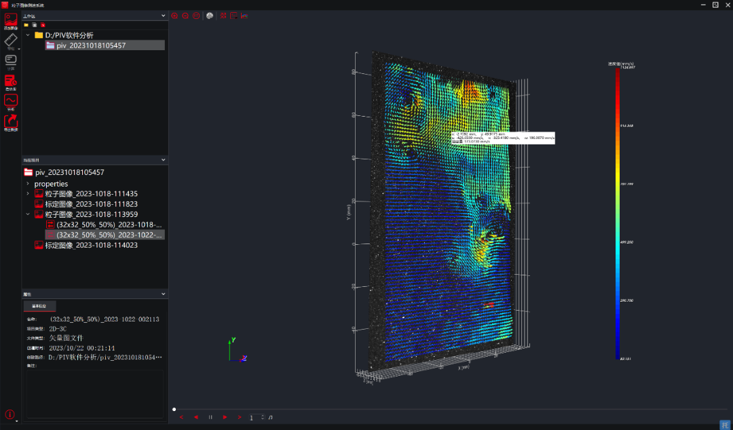Click the creation path D:/PIV软件分析/piv_ value

click(x=105, y=357)
